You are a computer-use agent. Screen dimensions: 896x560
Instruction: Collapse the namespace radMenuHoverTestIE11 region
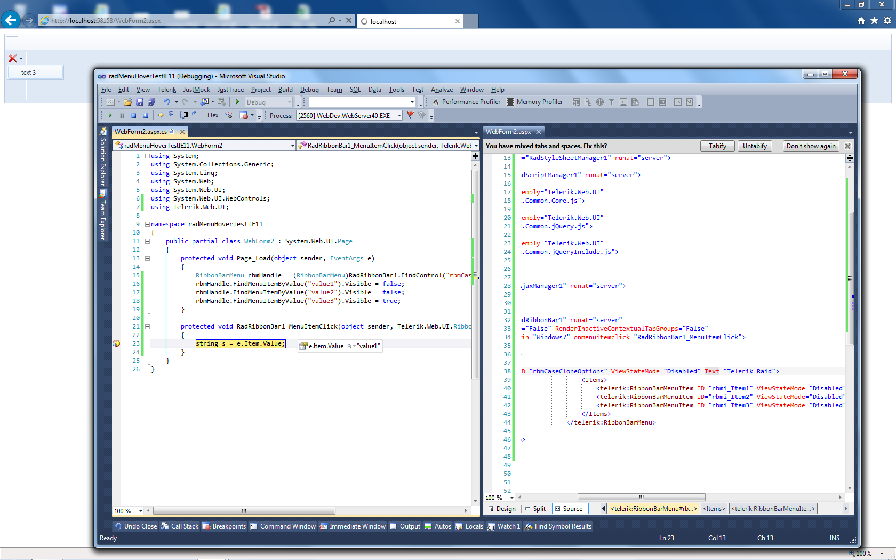pyautogui.click(x=147, y=224)
